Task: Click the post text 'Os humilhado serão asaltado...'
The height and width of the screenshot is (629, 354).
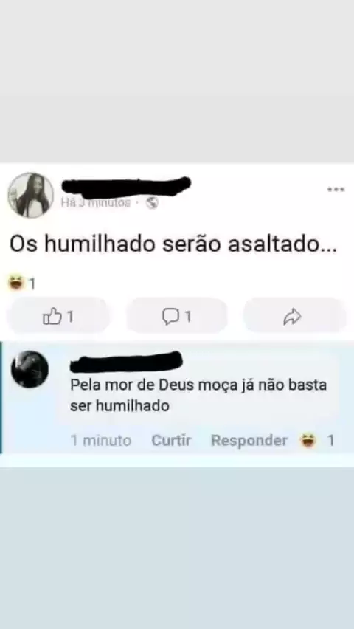Action: click(x=173, y=244)
